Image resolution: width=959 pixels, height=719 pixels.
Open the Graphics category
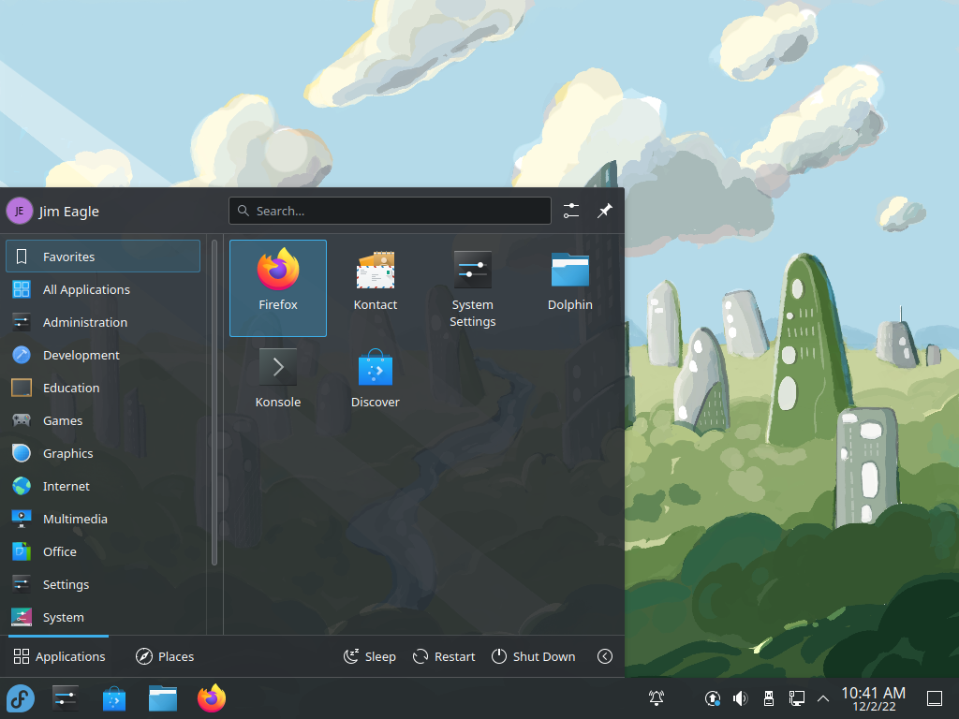[103, 453]
